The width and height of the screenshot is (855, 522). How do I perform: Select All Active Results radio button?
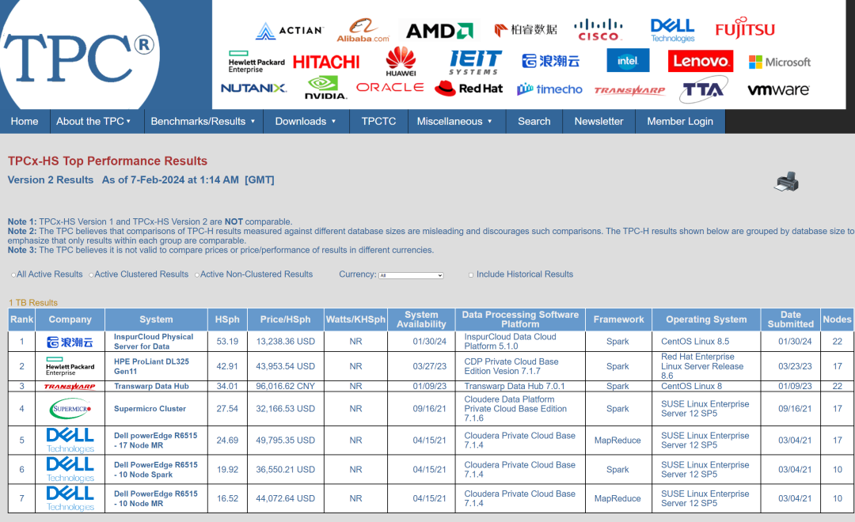(13, 275)
